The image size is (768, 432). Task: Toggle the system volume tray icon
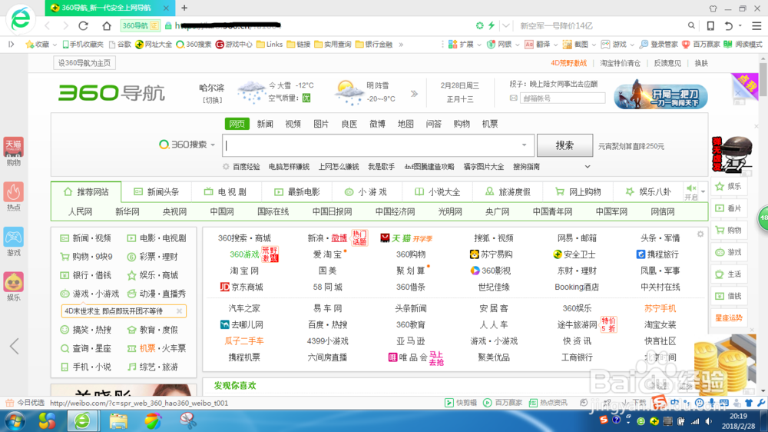pyautogui.click(x=709, y=421)
